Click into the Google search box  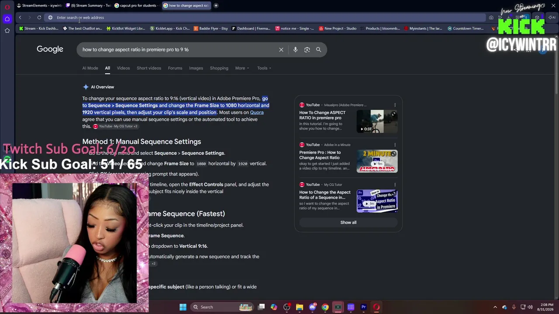[x=179, y=50]
